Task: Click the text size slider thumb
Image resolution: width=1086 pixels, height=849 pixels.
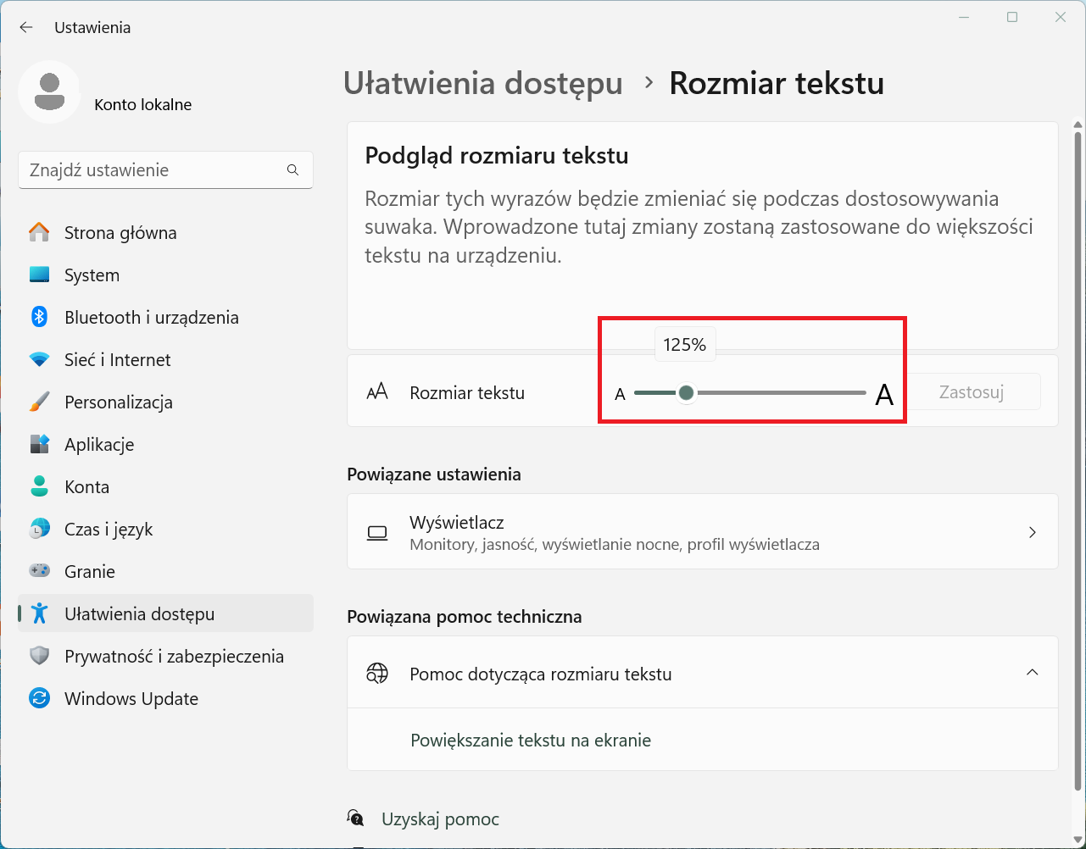Action: [x=687, y=392]
